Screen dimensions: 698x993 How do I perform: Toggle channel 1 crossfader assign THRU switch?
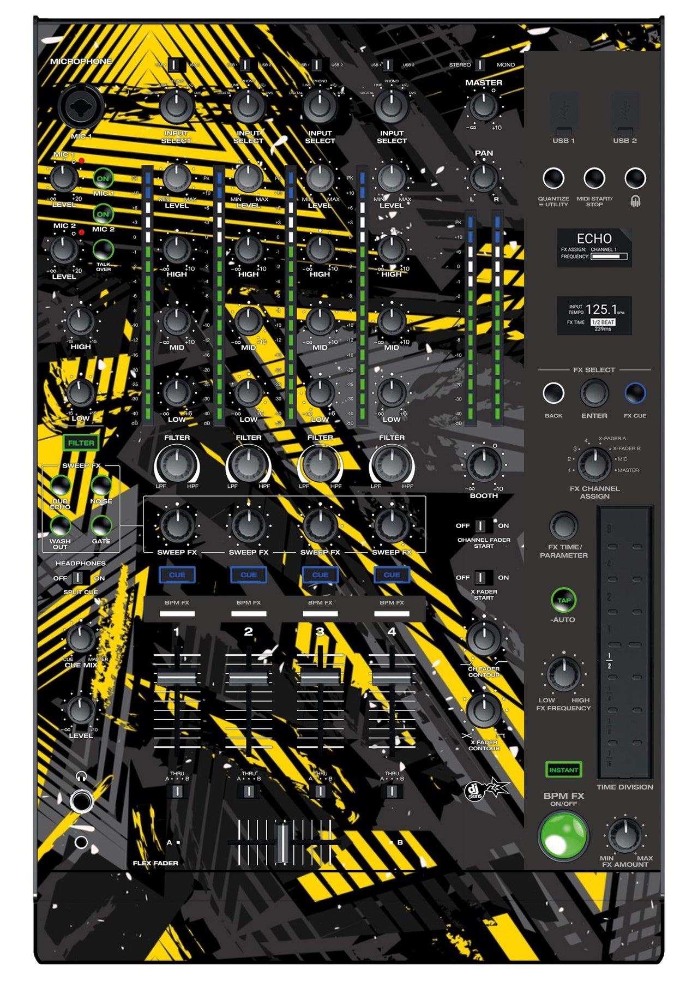pyautogui.click(x=177, y=792)
